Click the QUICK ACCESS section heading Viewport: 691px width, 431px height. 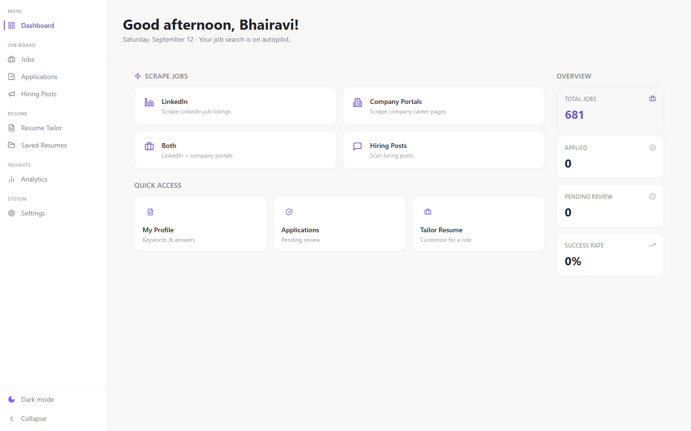tap(158, 185)
